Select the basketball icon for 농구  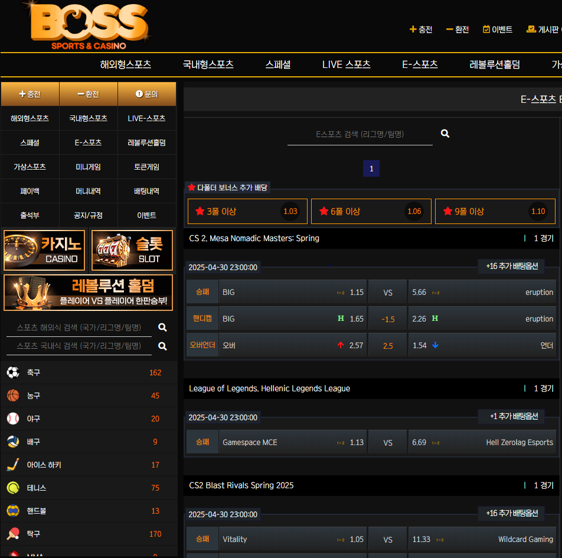click(x=13, y=395)
